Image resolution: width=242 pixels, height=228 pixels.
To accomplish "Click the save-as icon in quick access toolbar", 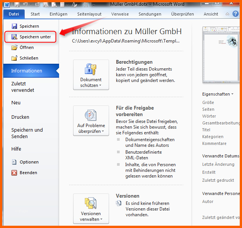I will pos(46,5).
